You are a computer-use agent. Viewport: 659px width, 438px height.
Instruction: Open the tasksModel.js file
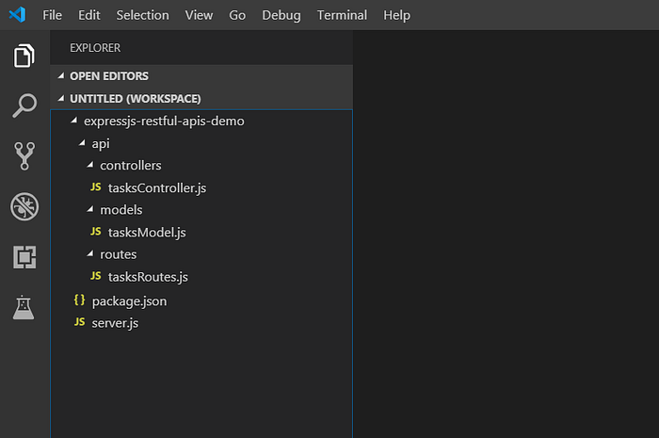147,233
